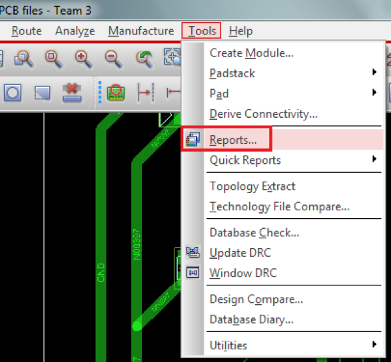Run Update DRC command

pyautogui.click(x=240, y=253)
